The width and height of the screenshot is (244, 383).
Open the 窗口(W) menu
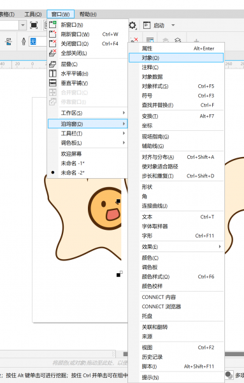[61, 14]
